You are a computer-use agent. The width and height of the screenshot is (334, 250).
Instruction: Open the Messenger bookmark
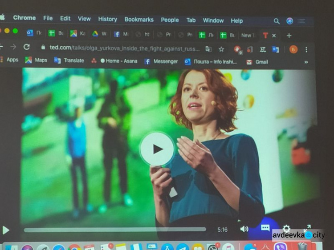[x=161, y=61]
